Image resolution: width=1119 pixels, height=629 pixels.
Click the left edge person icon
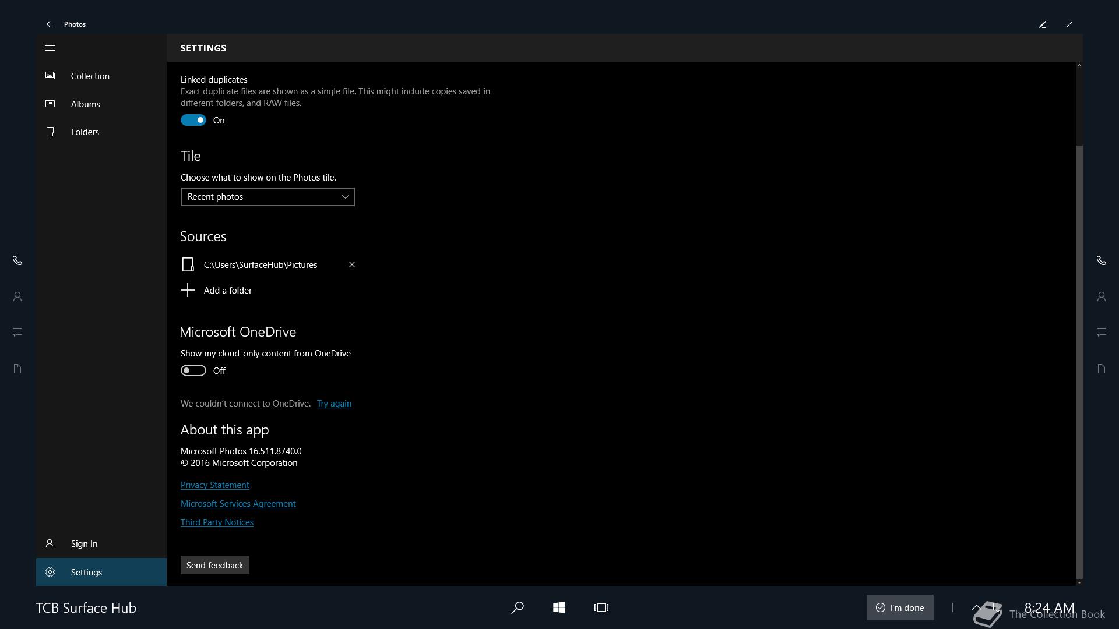[x=17, y=296]
